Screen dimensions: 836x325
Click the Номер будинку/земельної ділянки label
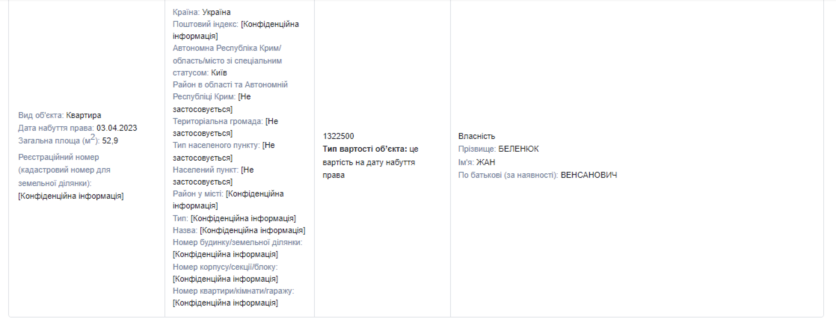(x=237, y=242)
